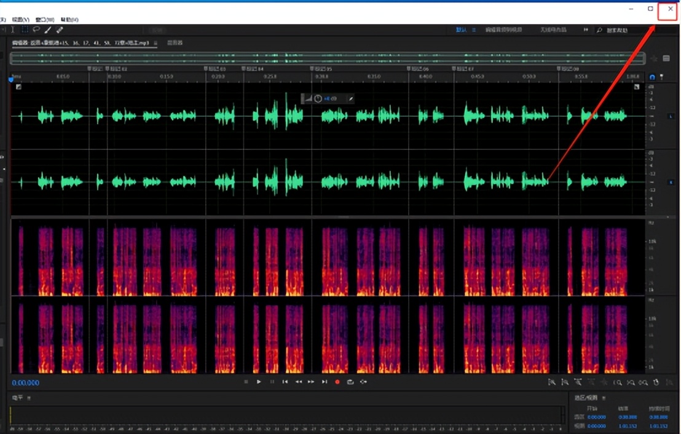Click Go to Previous marker button
Screen dimensions: 681x434
[285, 382]
